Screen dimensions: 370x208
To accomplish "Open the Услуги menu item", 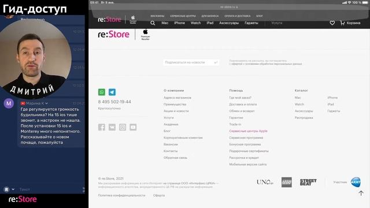I will pos(277,23).
